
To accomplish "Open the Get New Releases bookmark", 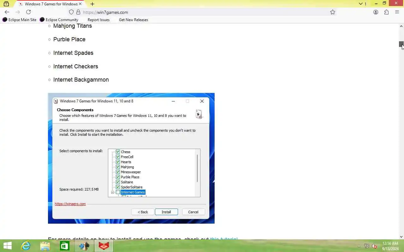I will pos(134,20).
